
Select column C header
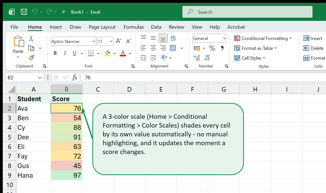(98, 89)
